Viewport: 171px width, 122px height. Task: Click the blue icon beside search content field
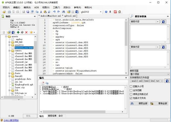[x=164, y=22]
